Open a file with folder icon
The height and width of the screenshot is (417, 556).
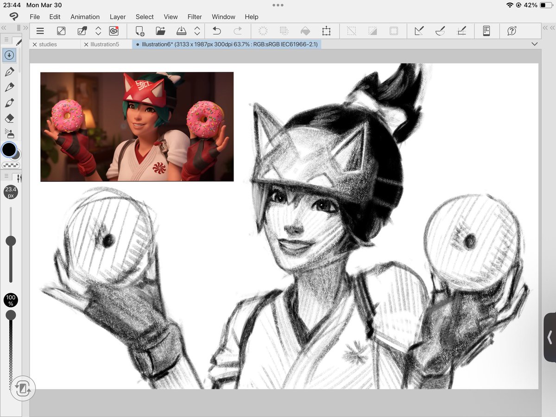(160, 31)
